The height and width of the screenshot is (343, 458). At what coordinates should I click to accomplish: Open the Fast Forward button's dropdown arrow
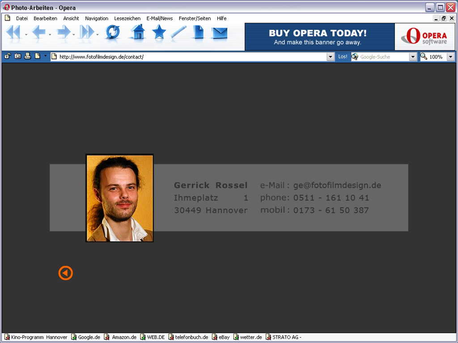click(x=97, y=35)
